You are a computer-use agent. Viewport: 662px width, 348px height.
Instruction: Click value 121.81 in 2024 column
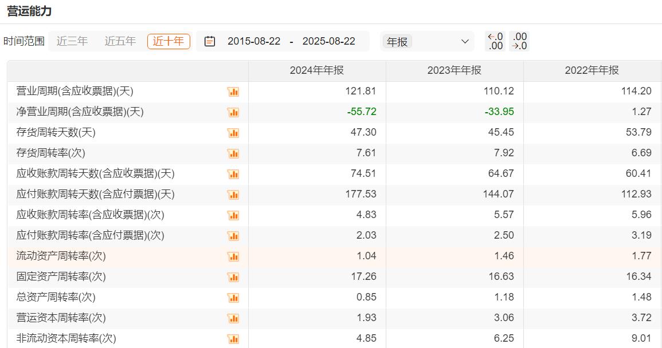[x=361, y=91]
